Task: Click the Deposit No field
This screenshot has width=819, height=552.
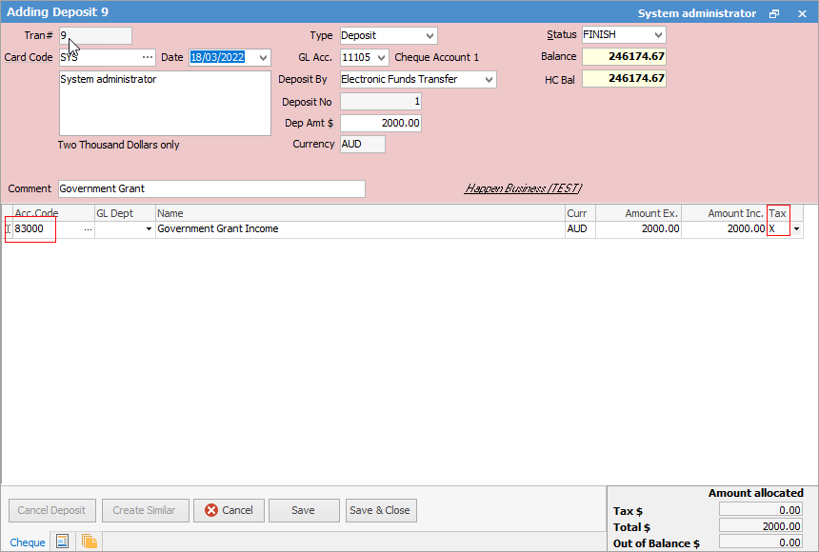Action: click(381, 101)
